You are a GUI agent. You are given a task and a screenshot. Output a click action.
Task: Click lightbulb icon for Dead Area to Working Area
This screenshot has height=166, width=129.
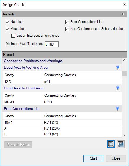pyautogui.click(x=118, y=68)
